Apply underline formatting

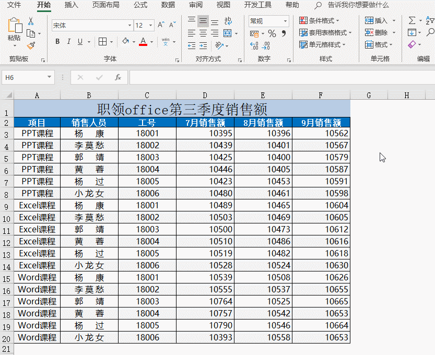pos(80,42)
